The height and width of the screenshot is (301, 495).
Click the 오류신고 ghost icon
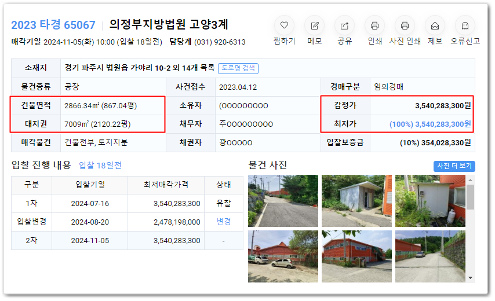(465, 25)
